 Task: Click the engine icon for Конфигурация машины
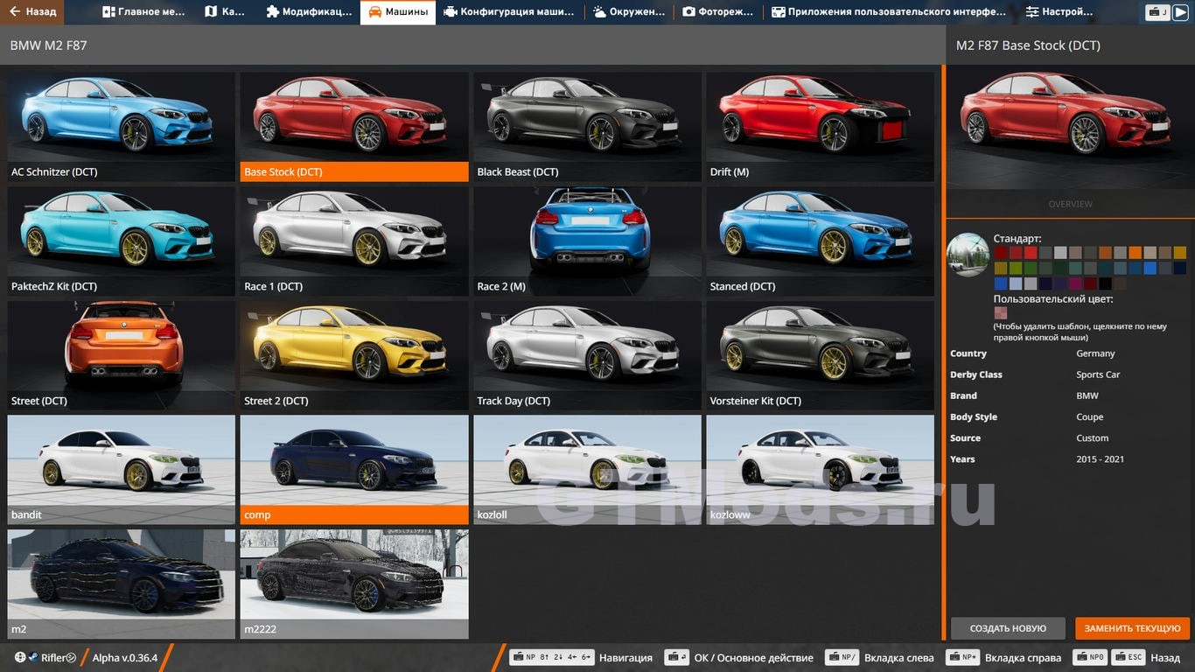point(450,12)
